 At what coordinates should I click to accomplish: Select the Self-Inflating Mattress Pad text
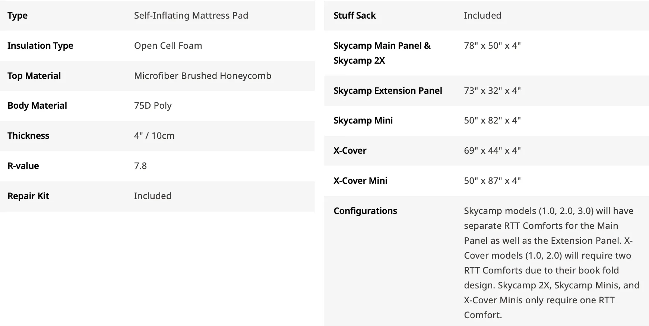click(191, 16)
